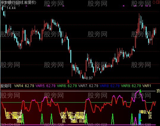Viewport: 160px width, 126px height.
Task: Click the magenta spike beside the cyan bar
Action: [135, 121]
